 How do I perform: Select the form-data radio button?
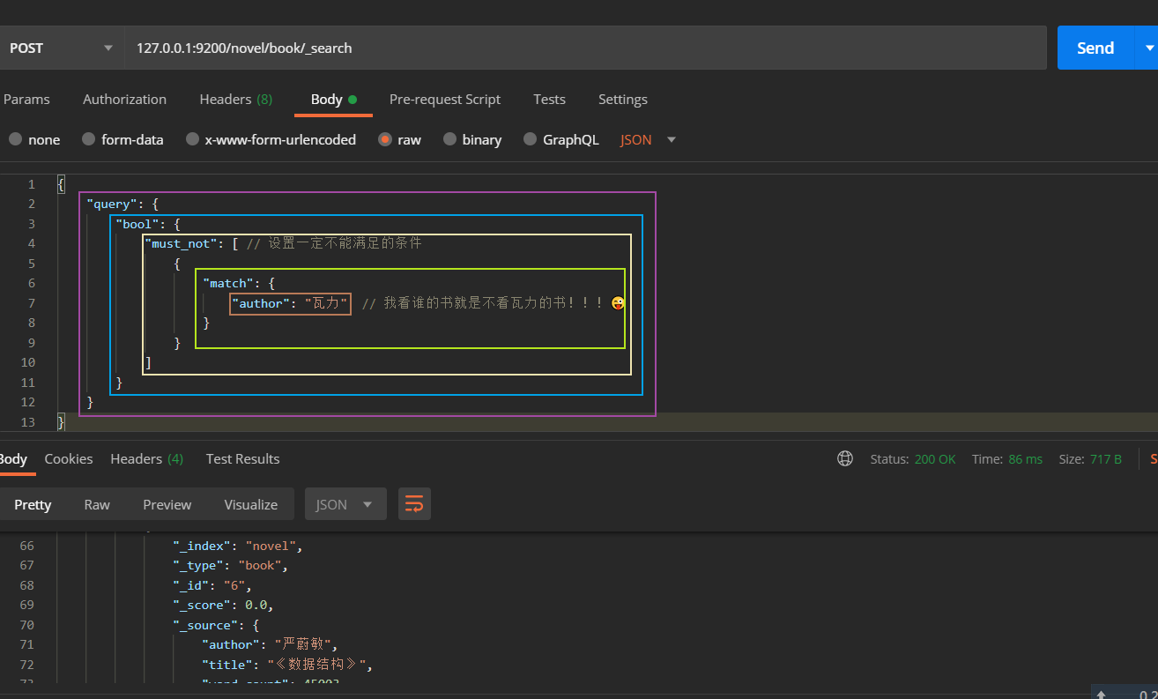88,139
